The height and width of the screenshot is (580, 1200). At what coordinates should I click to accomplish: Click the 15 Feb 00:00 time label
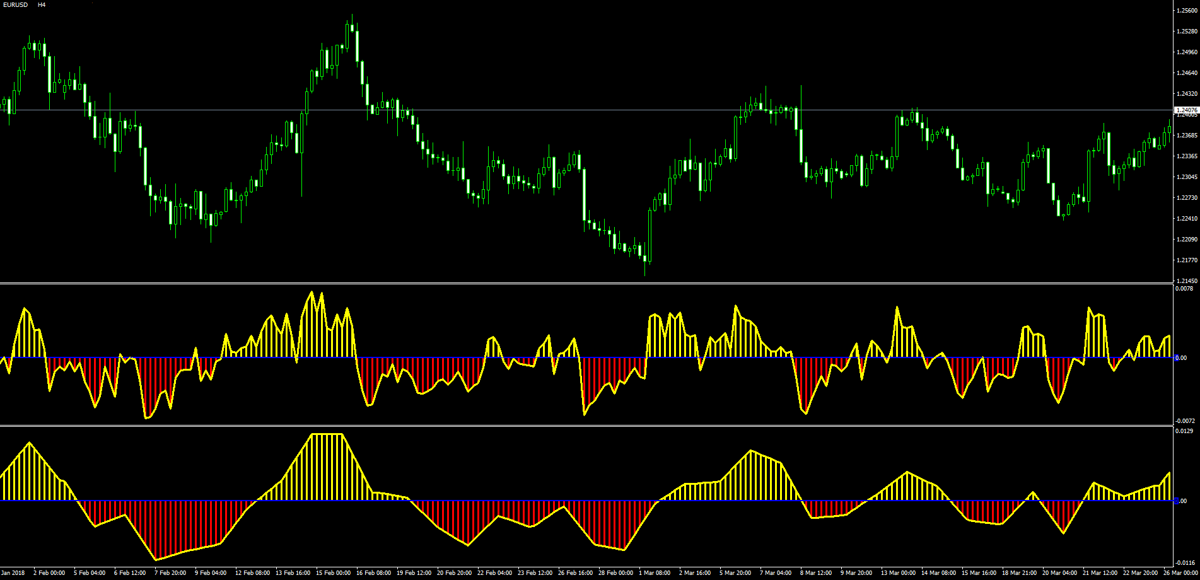tap(333, 573)
